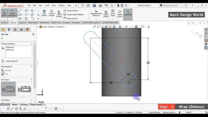Select the Ellipse sketch tool
The width and height of the screenshot is (208, 117).
pos(32,15)
